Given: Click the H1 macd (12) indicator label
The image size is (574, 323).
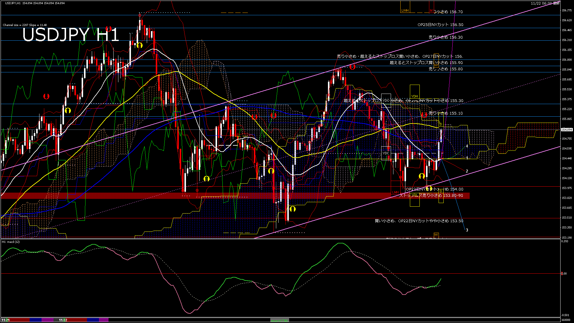Looking at the screenshot, I should 11,242.
